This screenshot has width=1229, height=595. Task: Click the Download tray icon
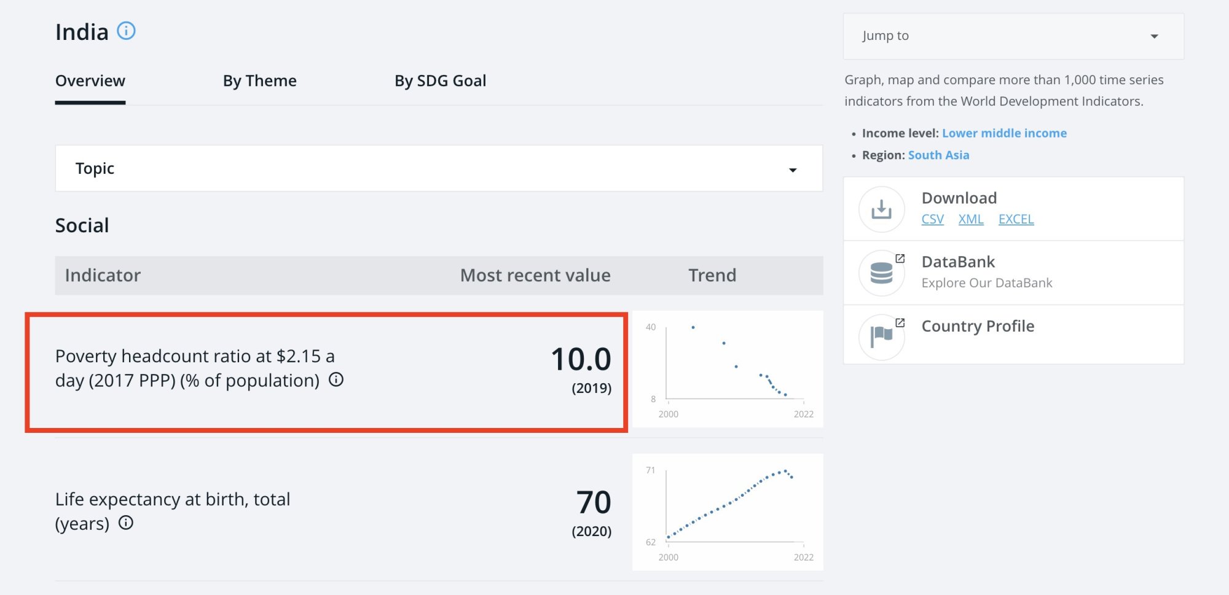pos(881,209)
